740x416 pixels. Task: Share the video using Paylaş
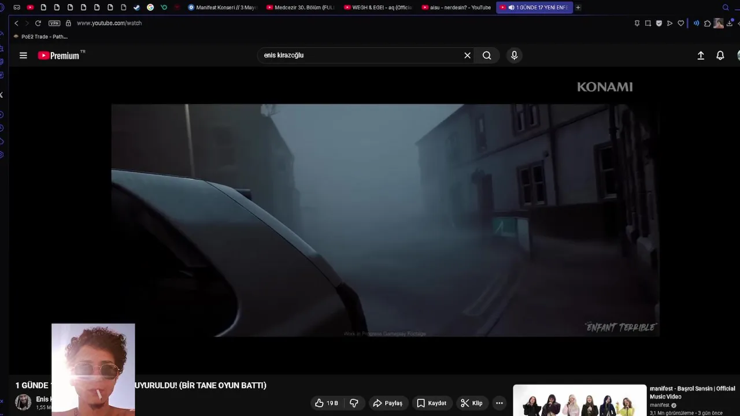(388, 403)
